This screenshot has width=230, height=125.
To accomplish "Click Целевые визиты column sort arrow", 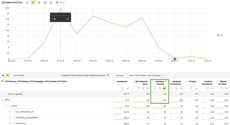I will (x=166, y=82).
